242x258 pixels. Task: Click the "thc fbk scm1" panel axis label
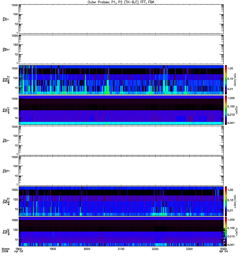pyautogui.click(x=6, y=232)
